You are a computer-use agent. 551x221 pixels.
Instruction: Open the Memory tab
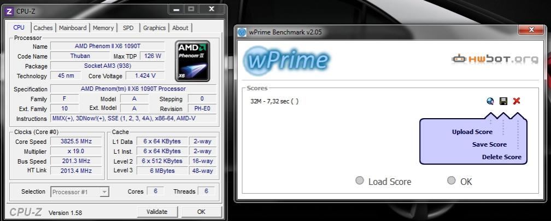[x=103, y=28]
